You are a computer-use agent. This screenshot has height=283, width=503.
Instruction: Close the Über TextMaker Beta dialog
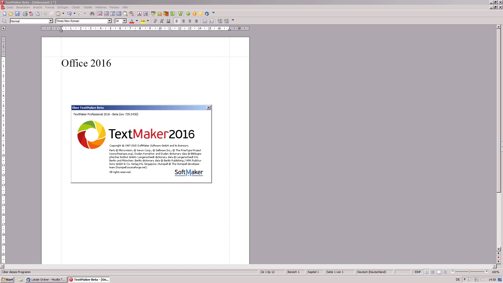[209, 108]
